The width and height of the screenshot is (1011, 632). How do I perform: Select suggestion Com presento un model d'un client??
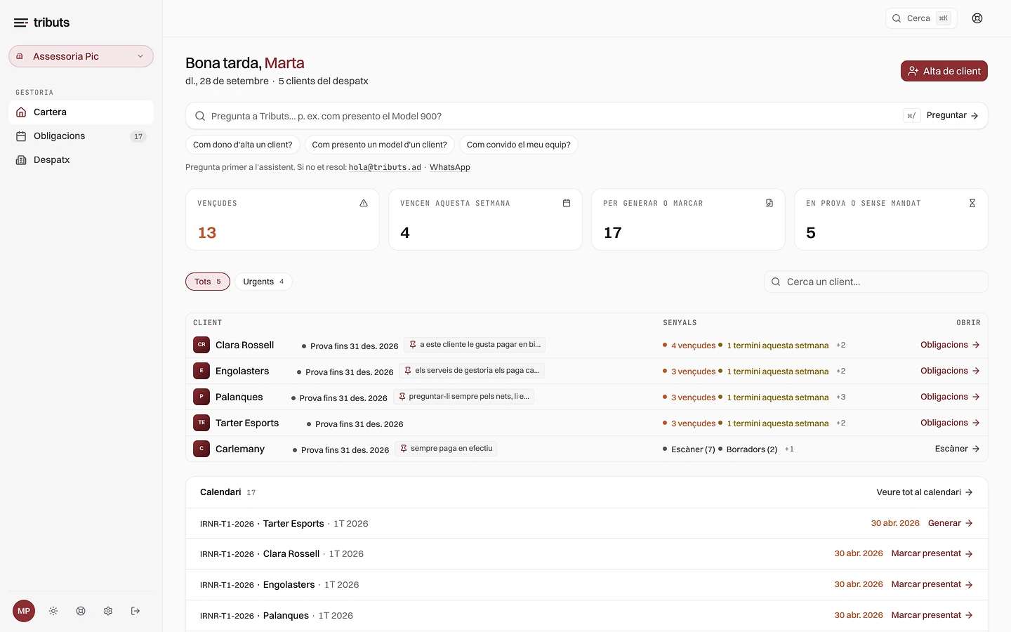(379, 145)
